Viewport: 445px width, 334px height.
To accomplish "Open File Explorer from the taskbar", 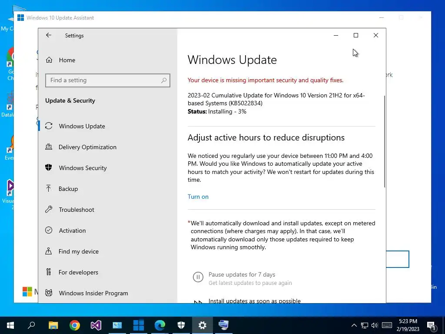I will coord(53,325).
